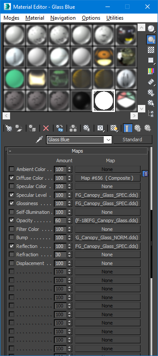Image resolution: width=158 pixels, height=356 pixels.
Task: Click the Put Material to Scene icon
Action: tap(19, 128)
